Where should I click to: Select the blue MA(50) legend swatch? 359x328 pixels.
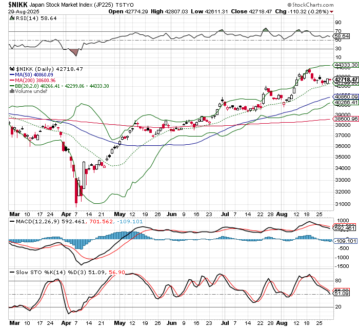(11, 75)
